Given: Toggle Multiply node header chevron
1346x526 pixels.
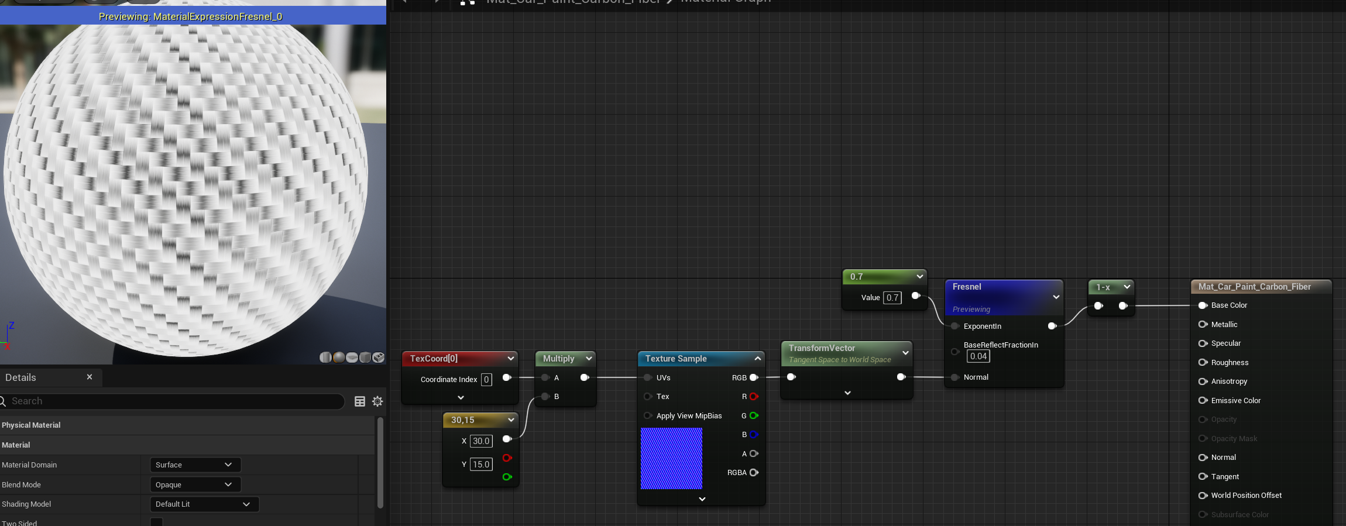Looking at the screenshot, I should click(589, 359).
